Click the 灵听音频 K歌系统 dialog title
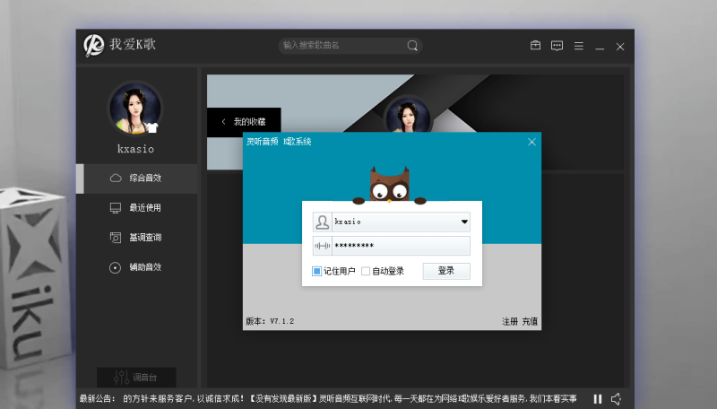This screenshot has width=717, height=409. coord(279,142)
